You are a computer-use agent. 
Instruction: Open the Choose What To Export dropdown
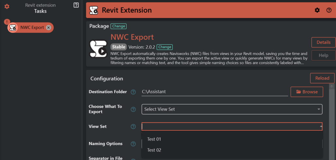[x=232, y=109]
